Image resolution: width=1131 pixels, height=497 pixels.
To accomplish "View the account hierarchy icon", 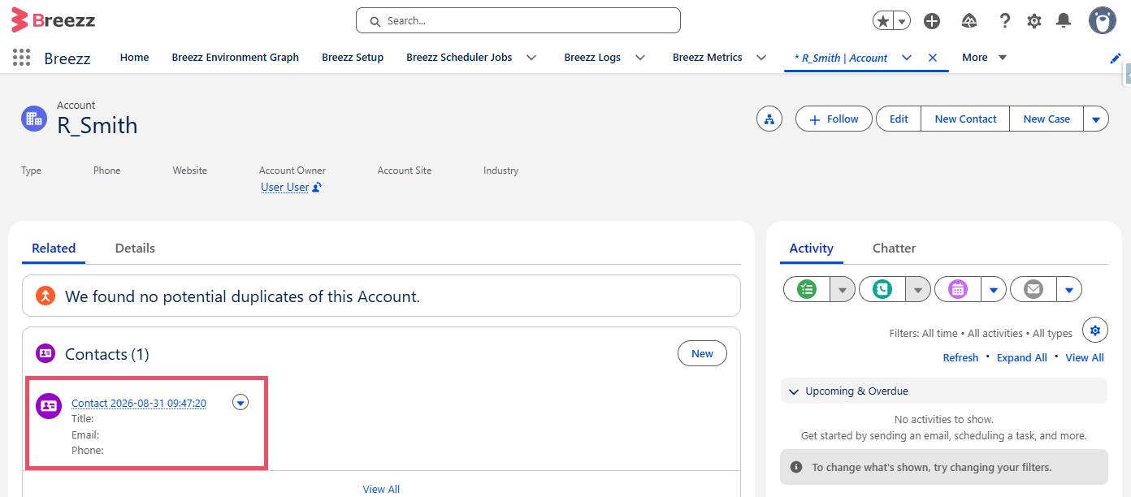I will pos(769,119).
